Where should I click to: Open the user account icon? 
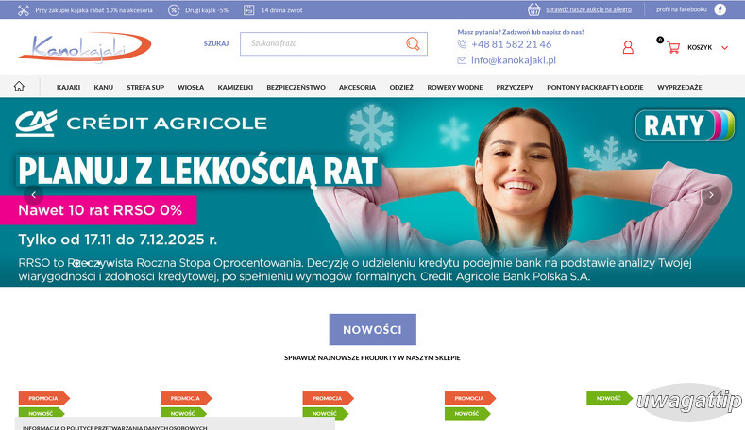coord(628,47)
